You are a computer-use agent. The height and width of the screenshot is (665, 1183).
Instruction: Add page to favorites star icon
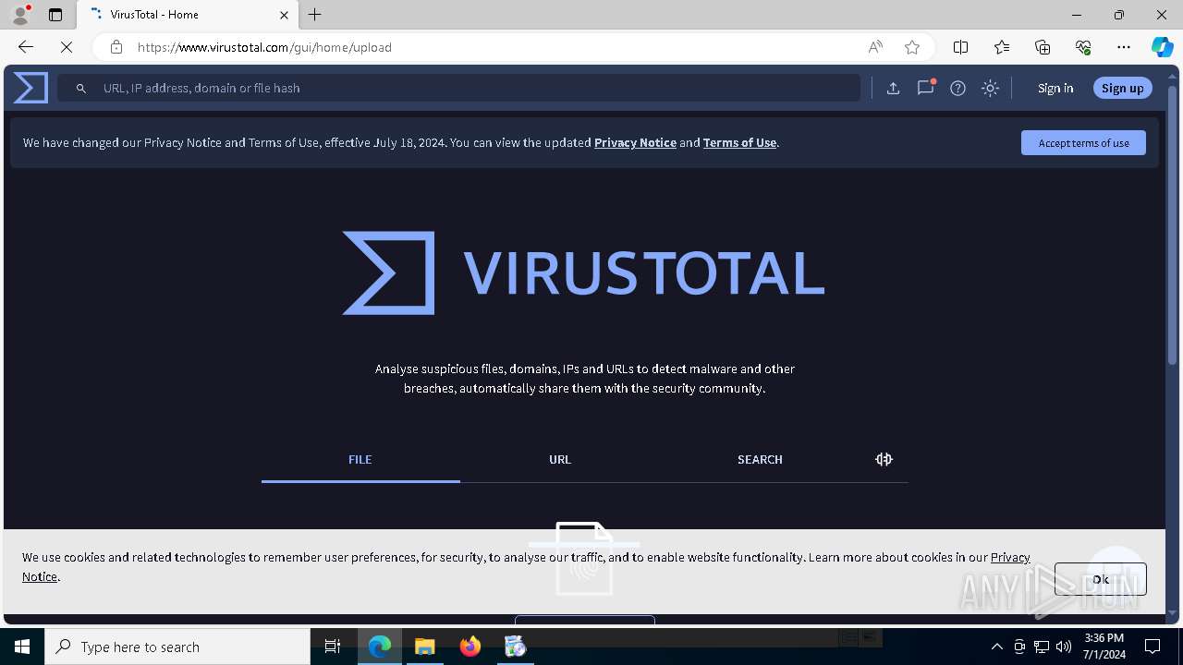[x=912, y=47]
